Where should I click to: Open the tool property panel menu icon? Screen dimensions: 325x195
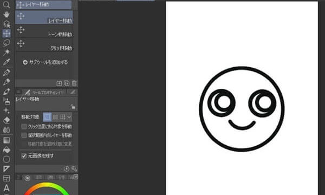tap(19, 92)
